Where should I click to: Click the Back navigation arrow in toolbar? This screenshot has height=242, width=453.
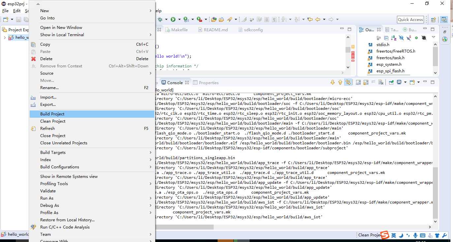318,19
